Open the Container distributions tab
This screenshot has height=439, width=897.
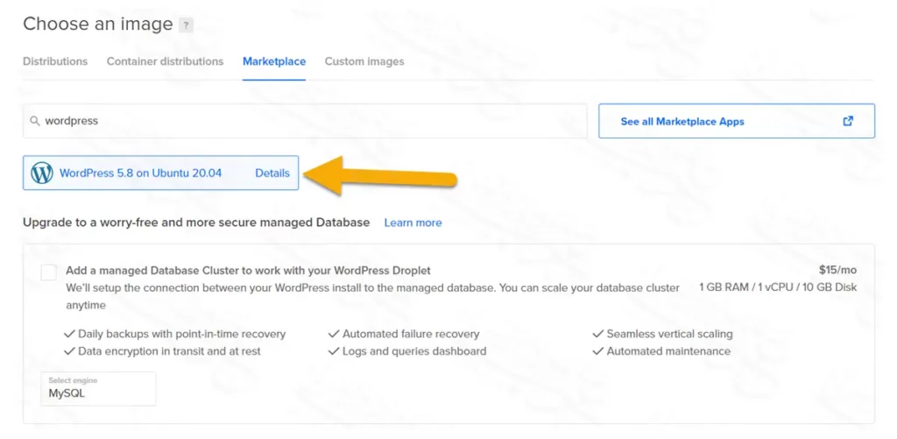click(165, 61)
